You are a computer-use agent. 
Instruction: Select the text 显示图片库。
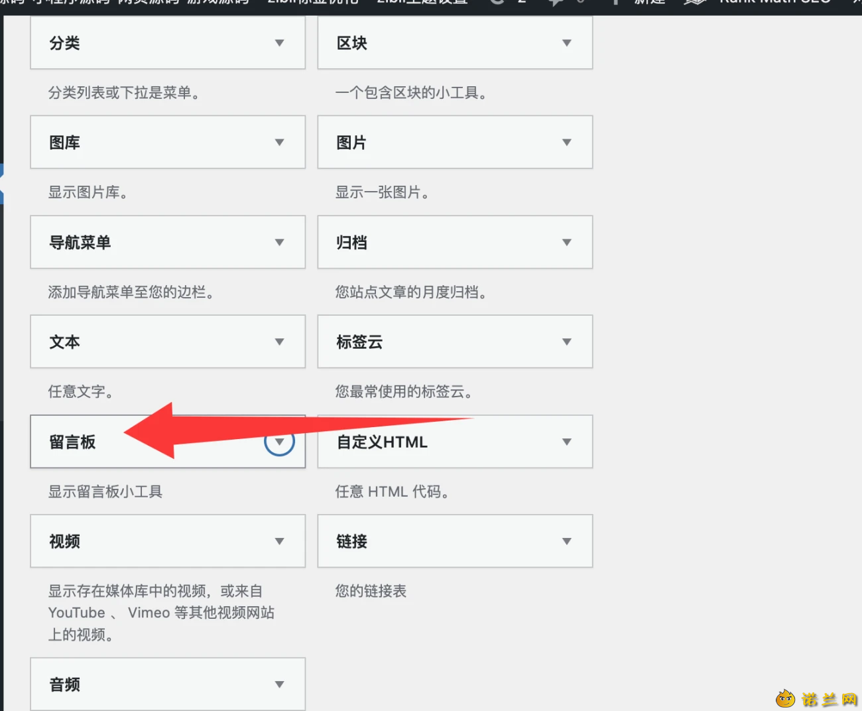pos(88,192)
